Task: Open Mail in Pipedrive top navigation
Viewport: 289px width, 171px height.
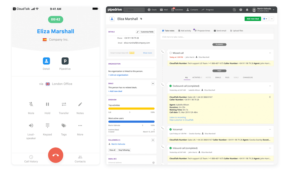Action: (x=164, y=10)
